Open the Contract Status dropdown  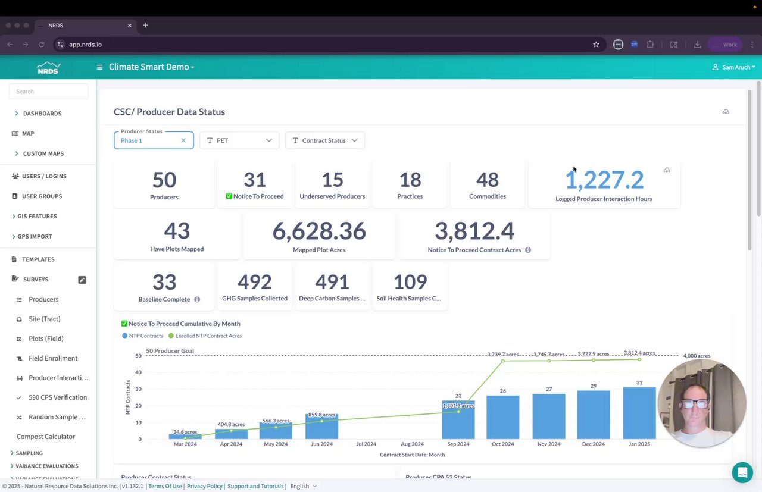325,140
